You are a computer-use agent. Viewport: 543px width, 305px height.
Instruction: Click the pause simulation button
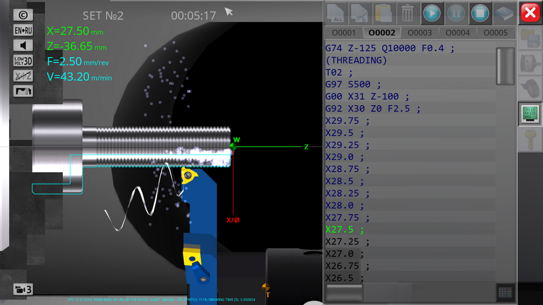click(x=456, y=12)
